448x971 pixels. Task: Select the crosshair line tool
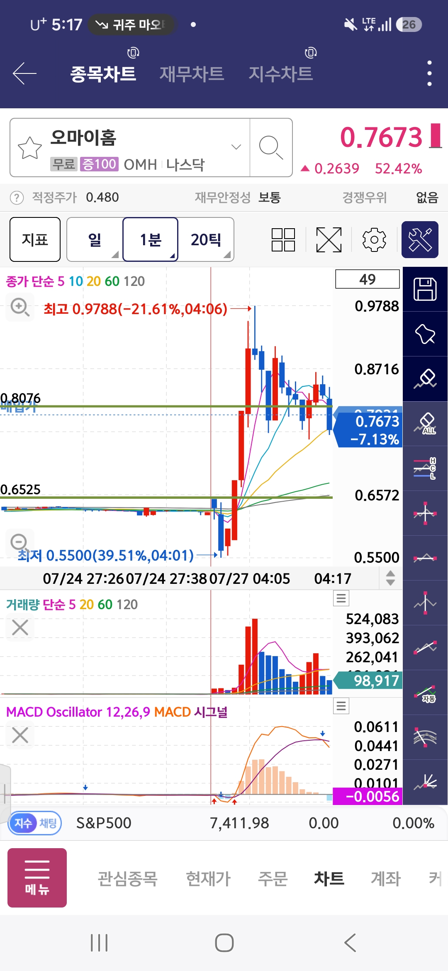[x=425, y=513]
